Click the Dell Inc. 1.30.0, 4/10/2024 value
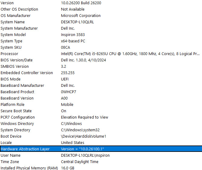This screenshot has height=170, width=202. coord(83,60)
